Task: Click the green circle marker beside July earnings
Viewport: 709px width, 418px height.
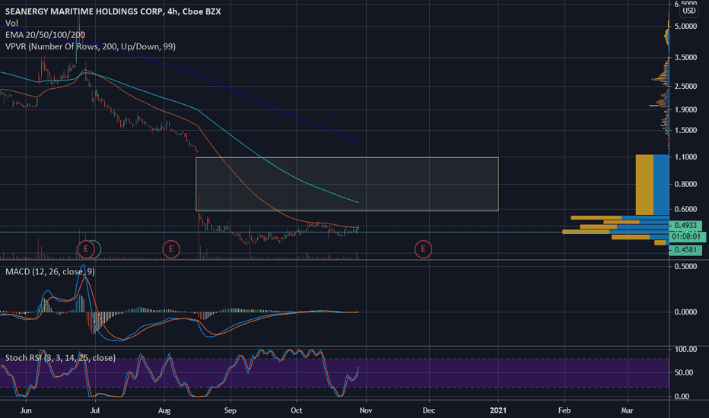Action: (96, 249)
